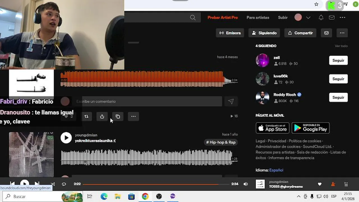Send message via profile envelope button

(326, 33)
